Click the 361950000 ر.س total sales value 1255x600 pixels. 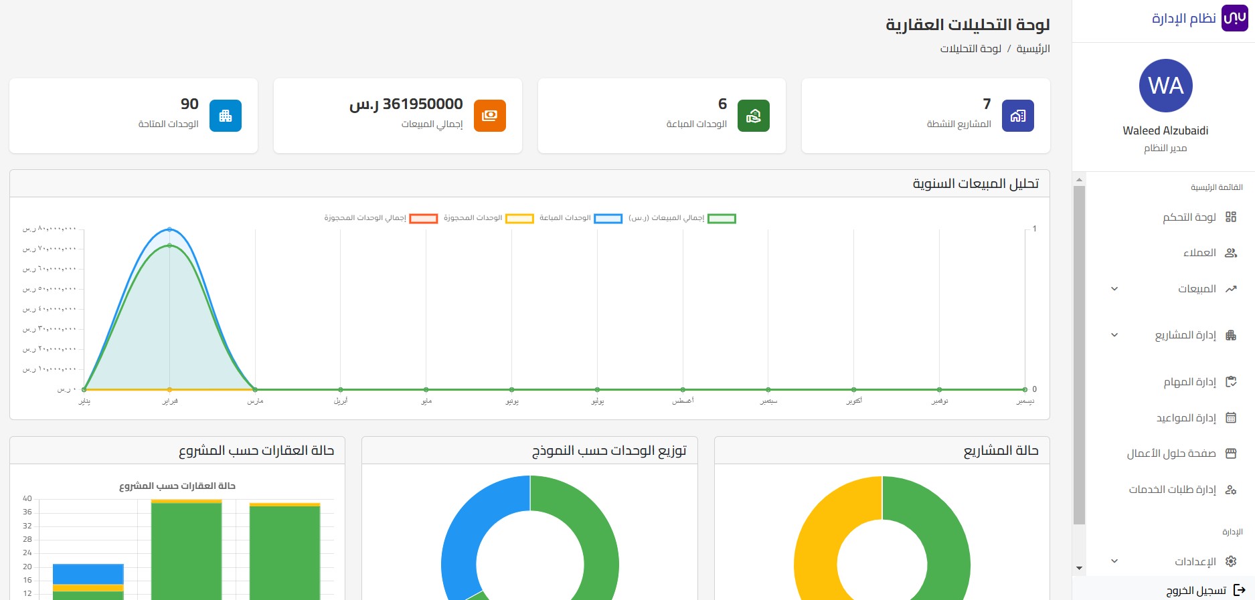click(406, 104)
